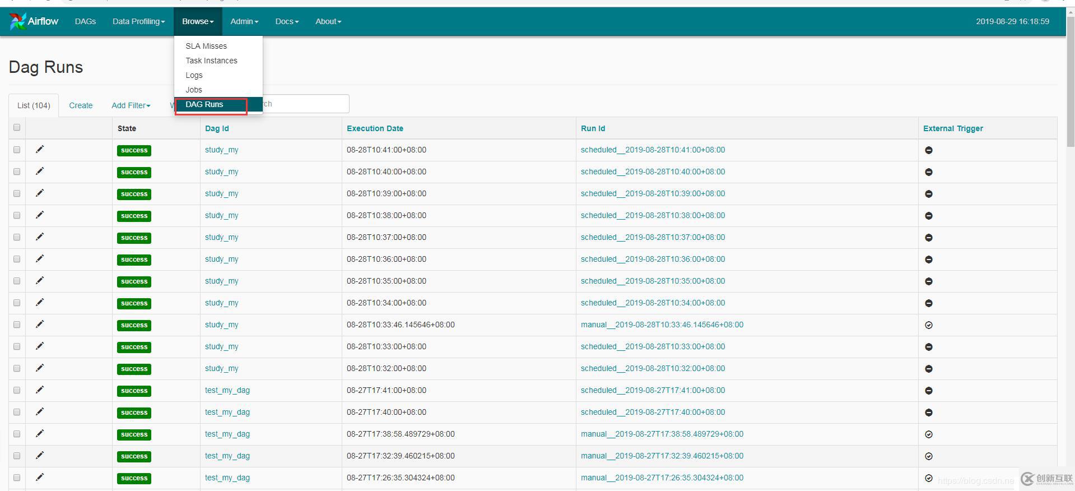
Task: Edit the test_my_dag 08-27T17:41:00 run
Action: [x=40, y=390]
